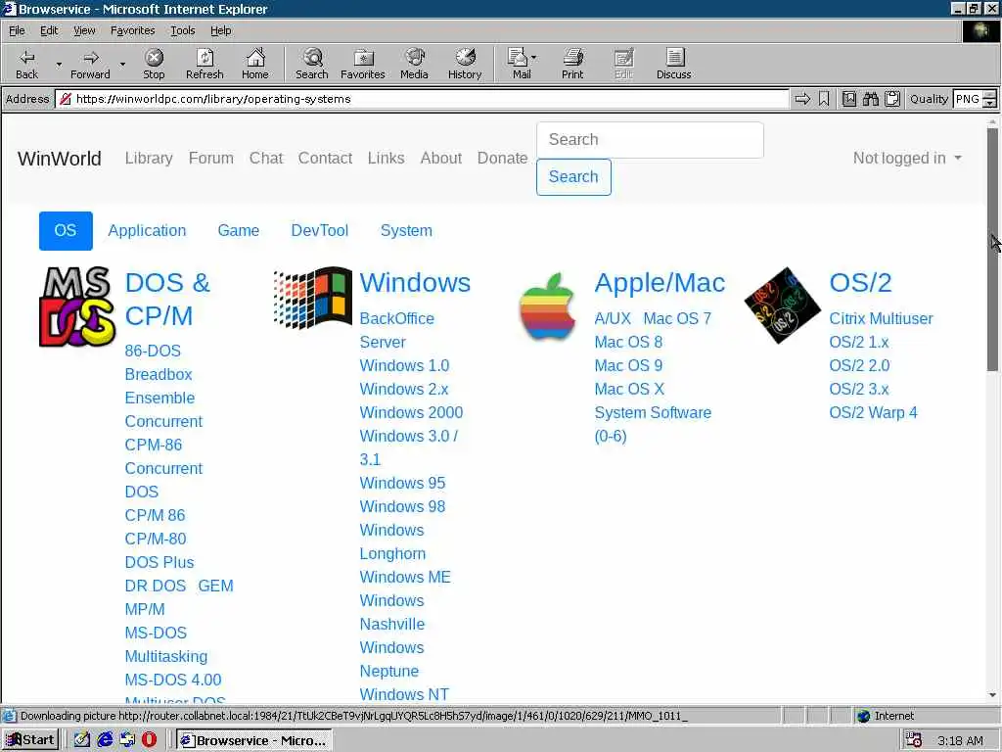Image resolution: width=1002 pixels, height=752 pixels.
Task: Open the MS-DOS link
Action: click(156, 634)
